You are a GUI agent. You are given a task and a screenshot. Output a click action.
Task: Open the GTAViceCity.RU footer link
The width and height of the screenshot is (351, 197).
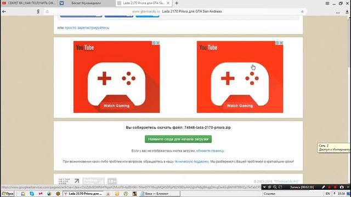[x=286, y=181]
